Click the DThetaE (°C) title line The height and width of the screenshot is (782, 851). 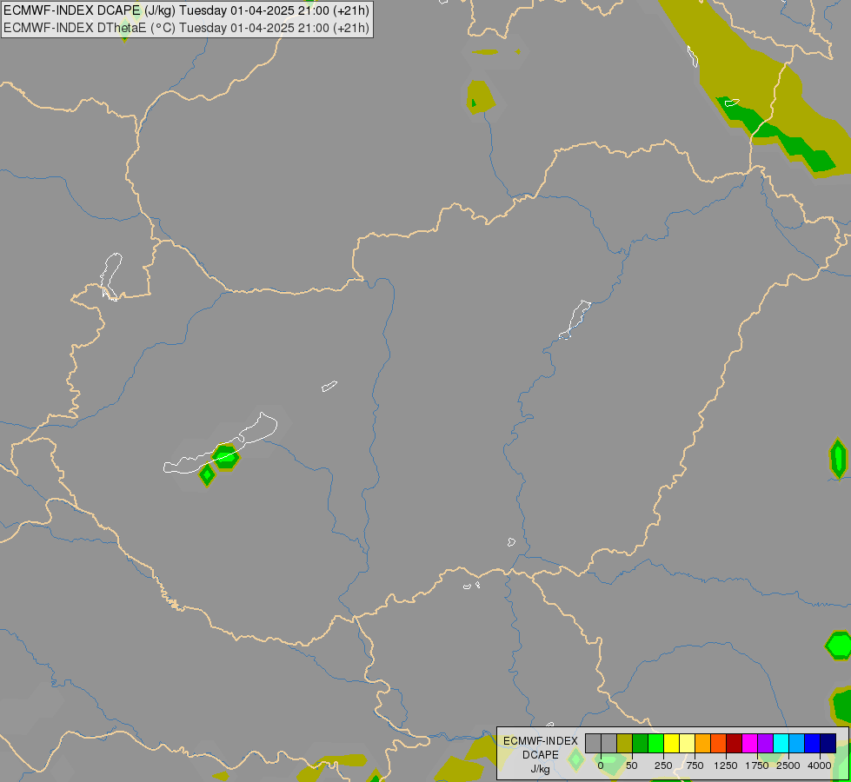[x=186, y=28]
